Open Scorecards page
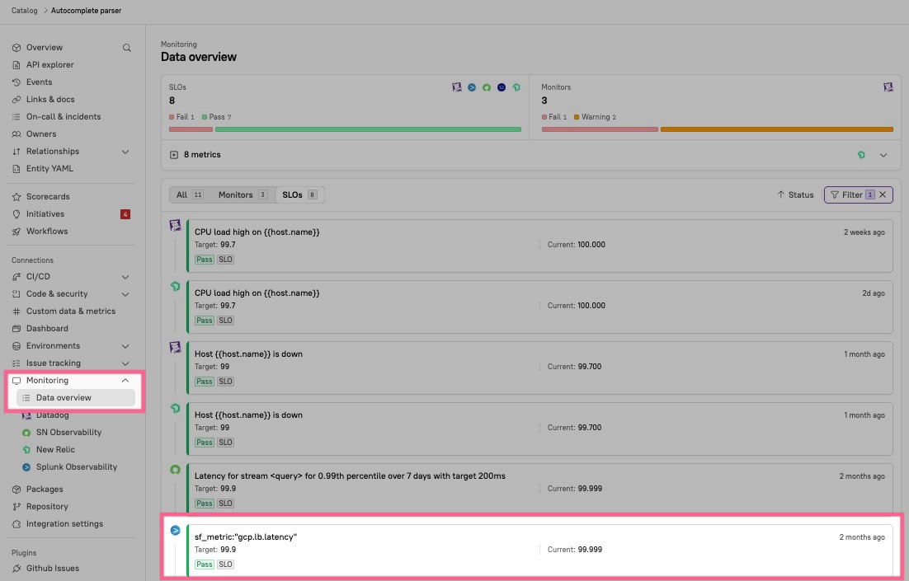The image size is (909, 581). (x=48, y=196)
